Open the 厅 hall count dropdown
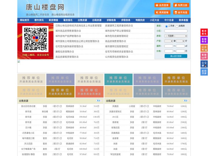 pos(180,41)
